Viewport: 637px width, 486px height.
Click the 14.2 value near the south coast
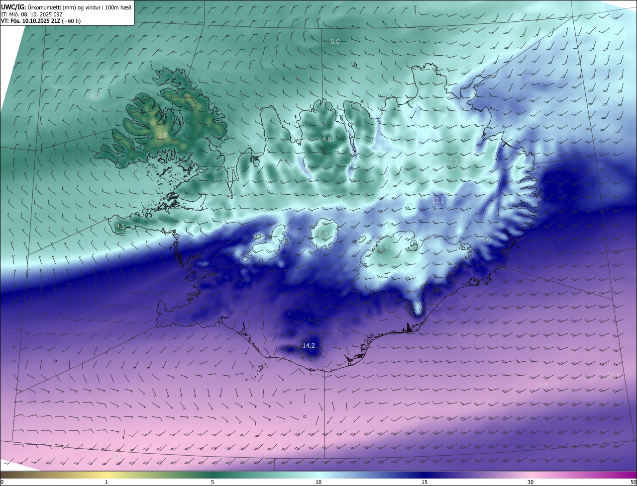[x=309, y=345]
